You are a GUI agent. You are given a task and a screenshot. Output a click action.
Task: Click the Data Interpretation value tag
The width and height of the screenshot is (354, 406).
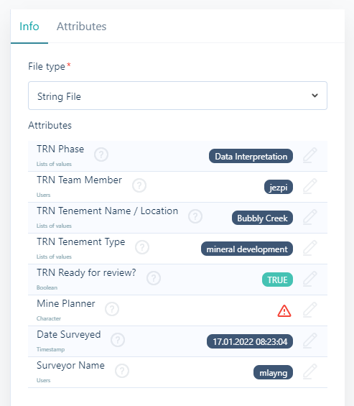coord(251,157)
